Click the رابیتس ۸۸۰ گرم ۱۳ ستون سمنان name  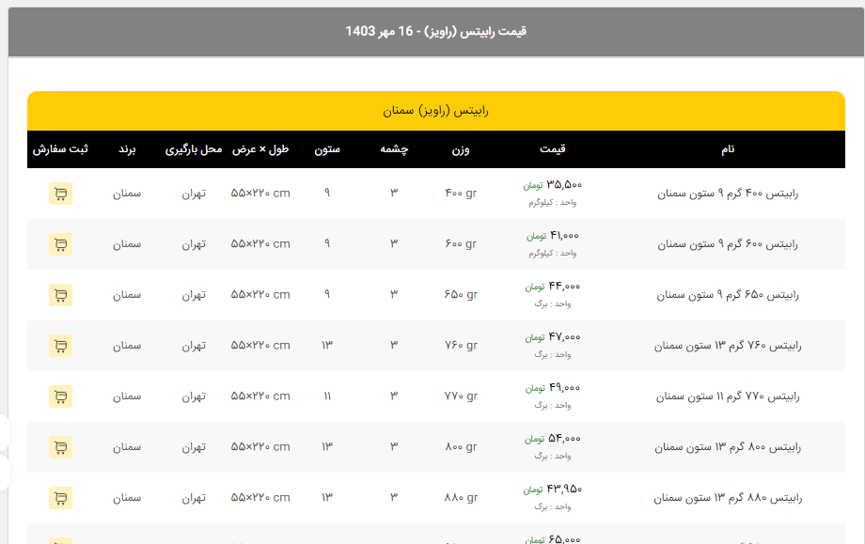pyautogui.click(x=728, y=498)
